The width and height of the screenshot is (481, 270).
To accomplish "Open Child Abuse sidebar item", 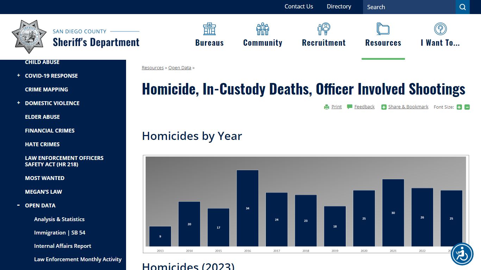I will pos(42,62).
